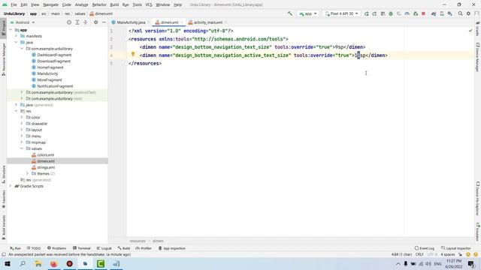
Task: Expand the java (generated) folder
Action: coord(17,105)
